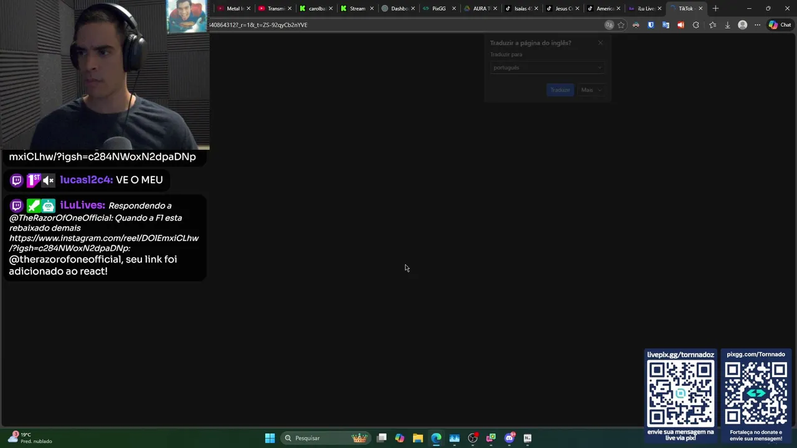Open the Mais dropdown in translate popup
Viewport: 797px width, 448px height.
click(x=591, y=90)
